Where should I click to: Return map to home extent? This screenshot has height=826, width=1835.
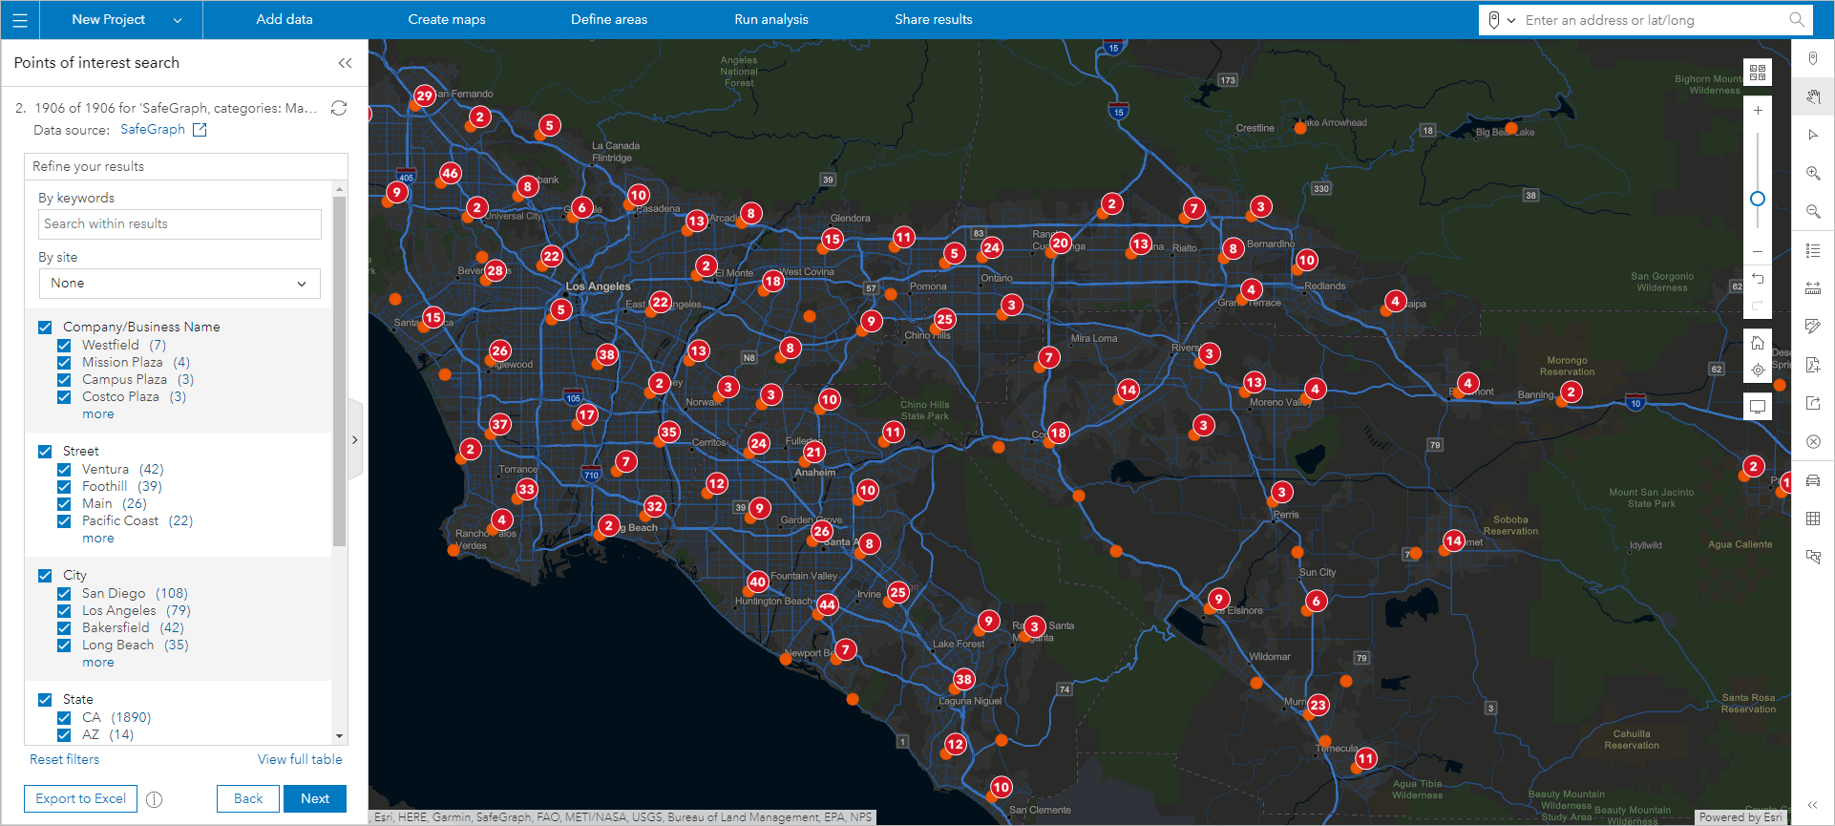tap(1758, 343)
